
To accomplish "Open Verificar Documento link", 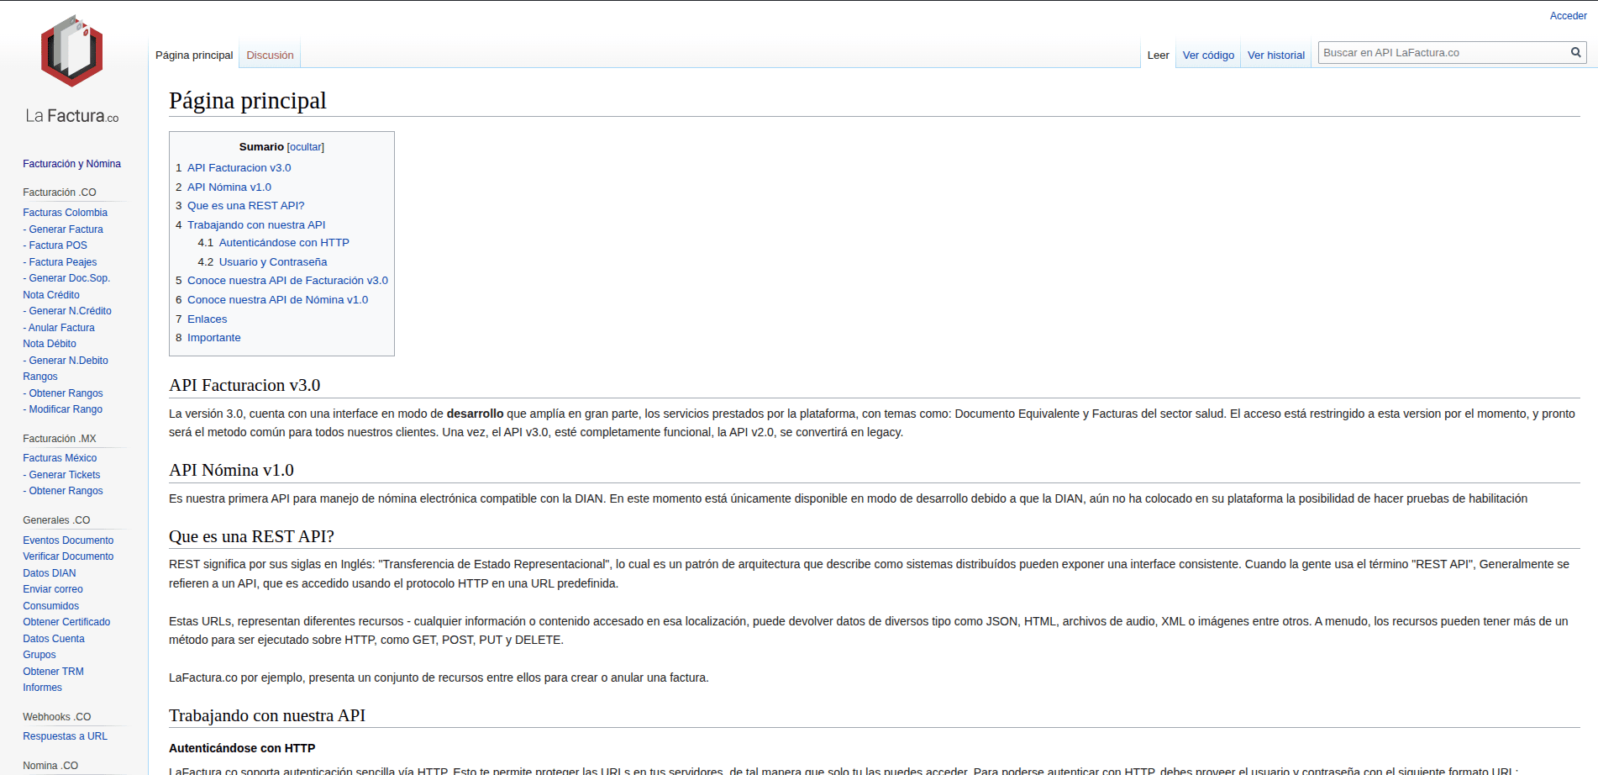I will 68,556.
